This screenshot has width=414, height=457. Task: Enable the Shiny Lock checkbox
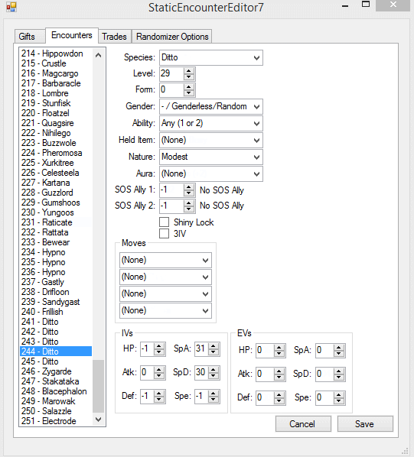[165, 222]
